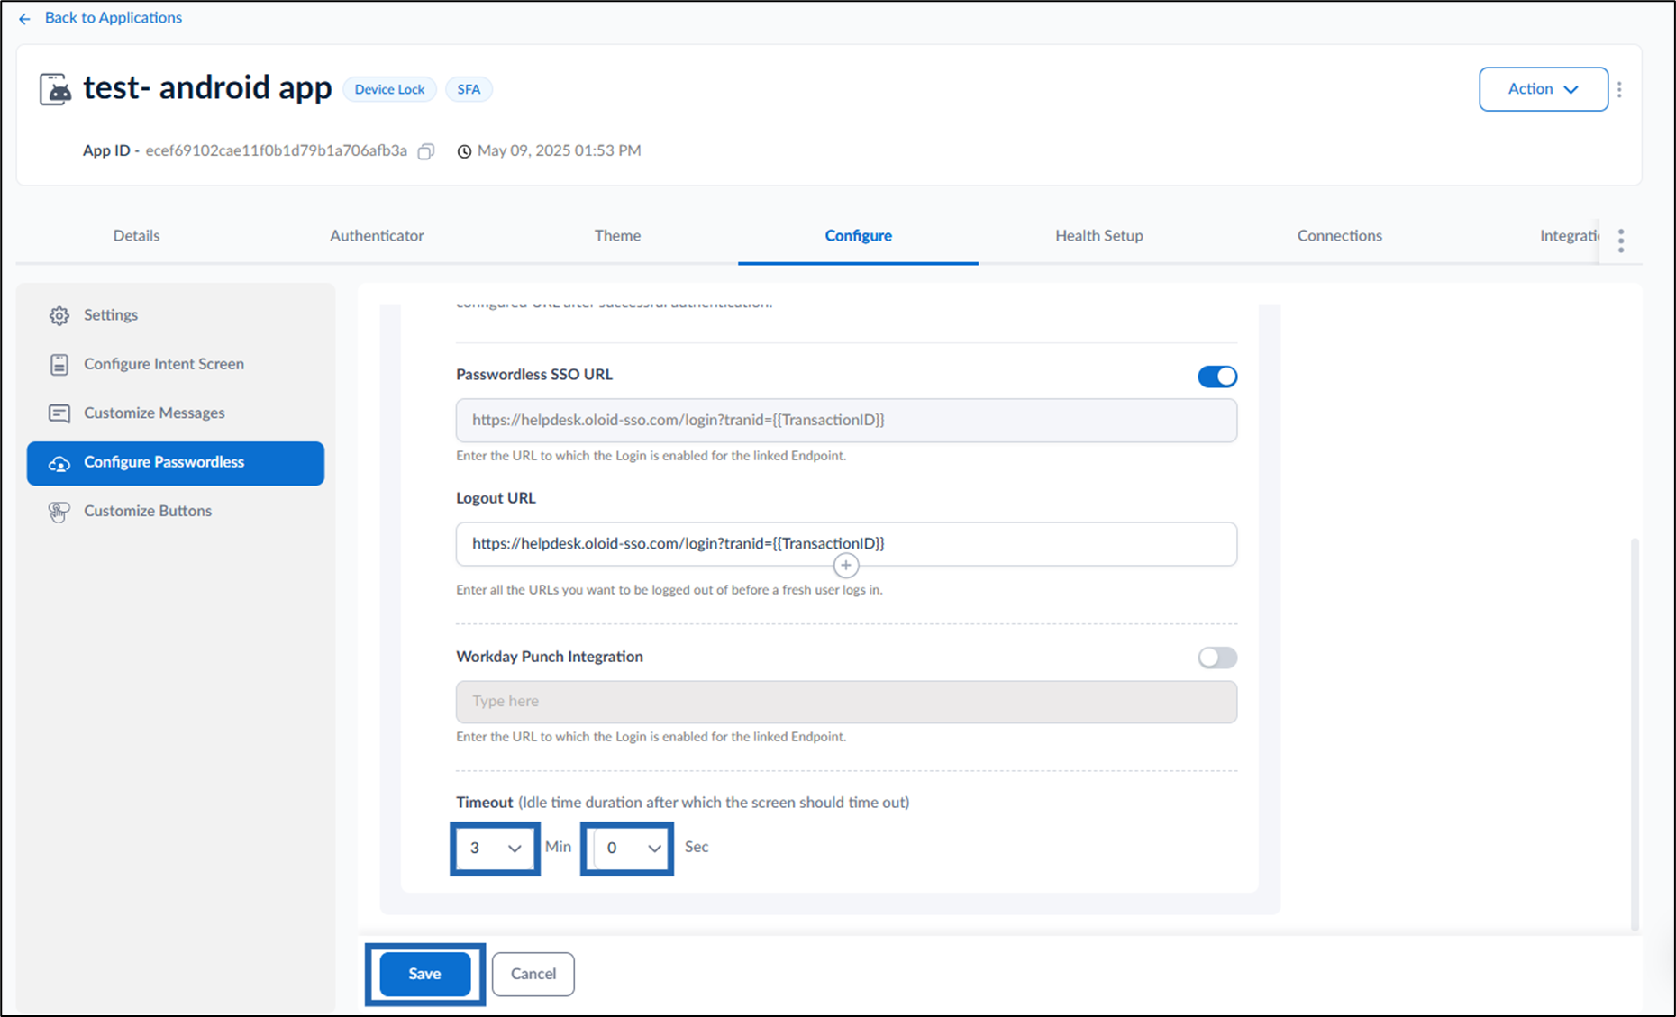Switch to the Details tab
1676x1017 pixels.
click(x=136, y=235)
